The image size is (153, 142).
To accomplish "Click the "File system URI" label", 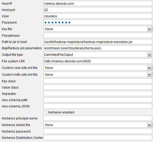I will click(x=13, y=61).
